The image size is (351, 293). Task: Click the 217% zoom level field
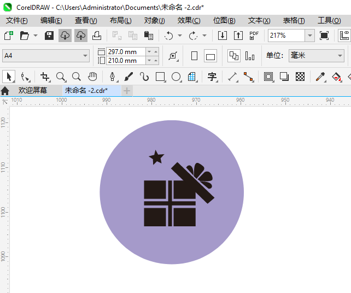pos(286,36)
